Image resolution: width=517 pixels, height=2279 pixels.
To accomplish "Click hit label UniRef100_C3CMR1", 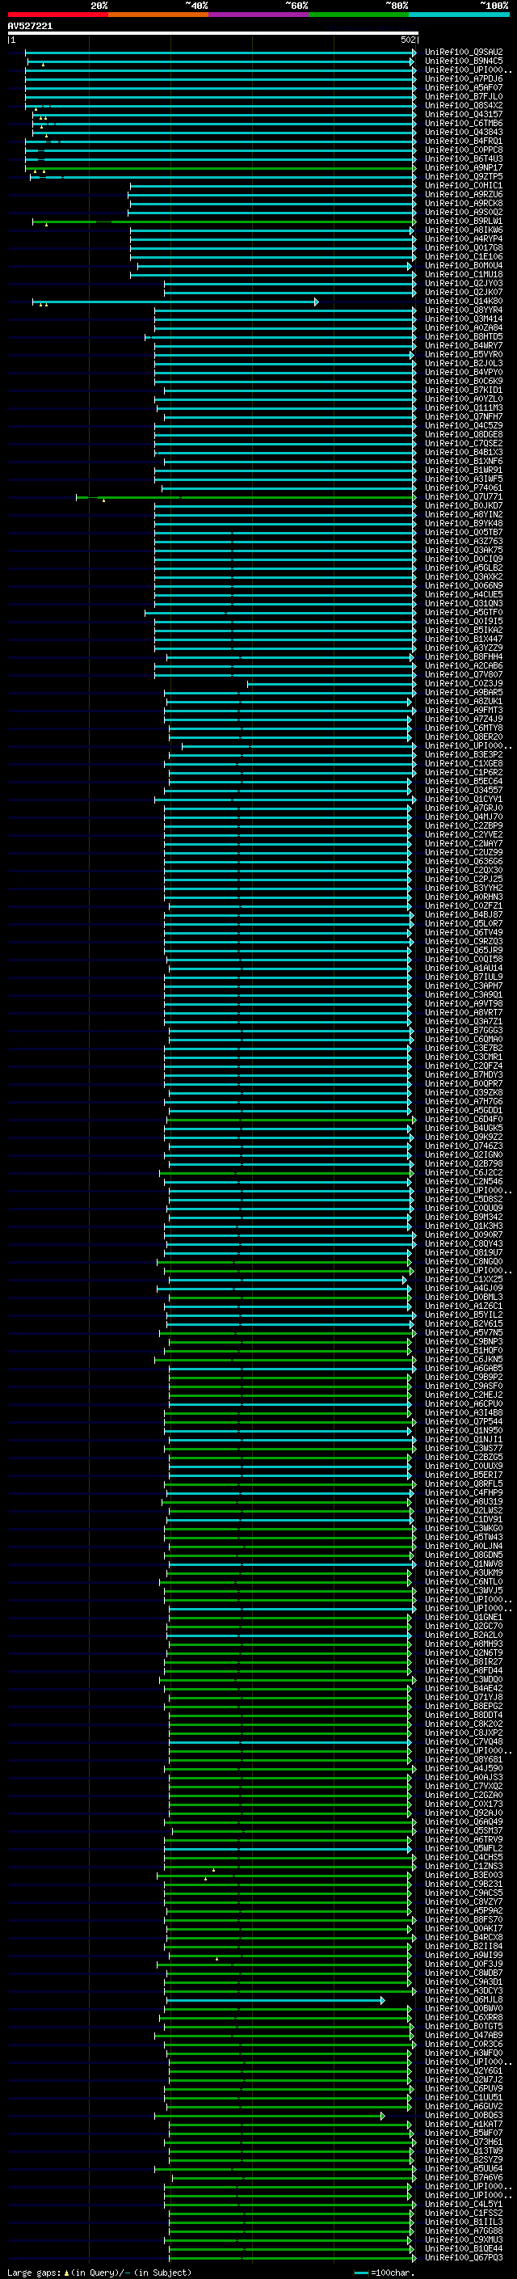I will [x=464, y=1057].
